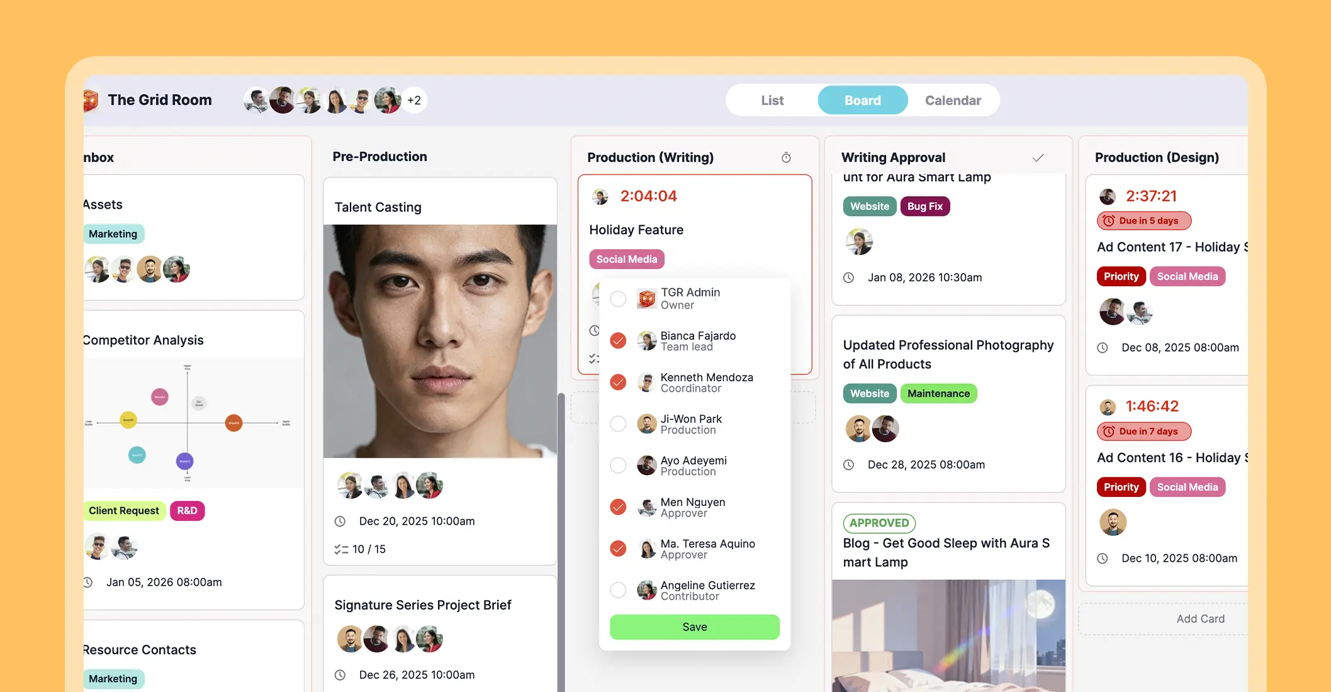Click the alarm icon in the Due in 7 days badge
Screen dimensions: 1331x692
click(x=1108, y=432)
